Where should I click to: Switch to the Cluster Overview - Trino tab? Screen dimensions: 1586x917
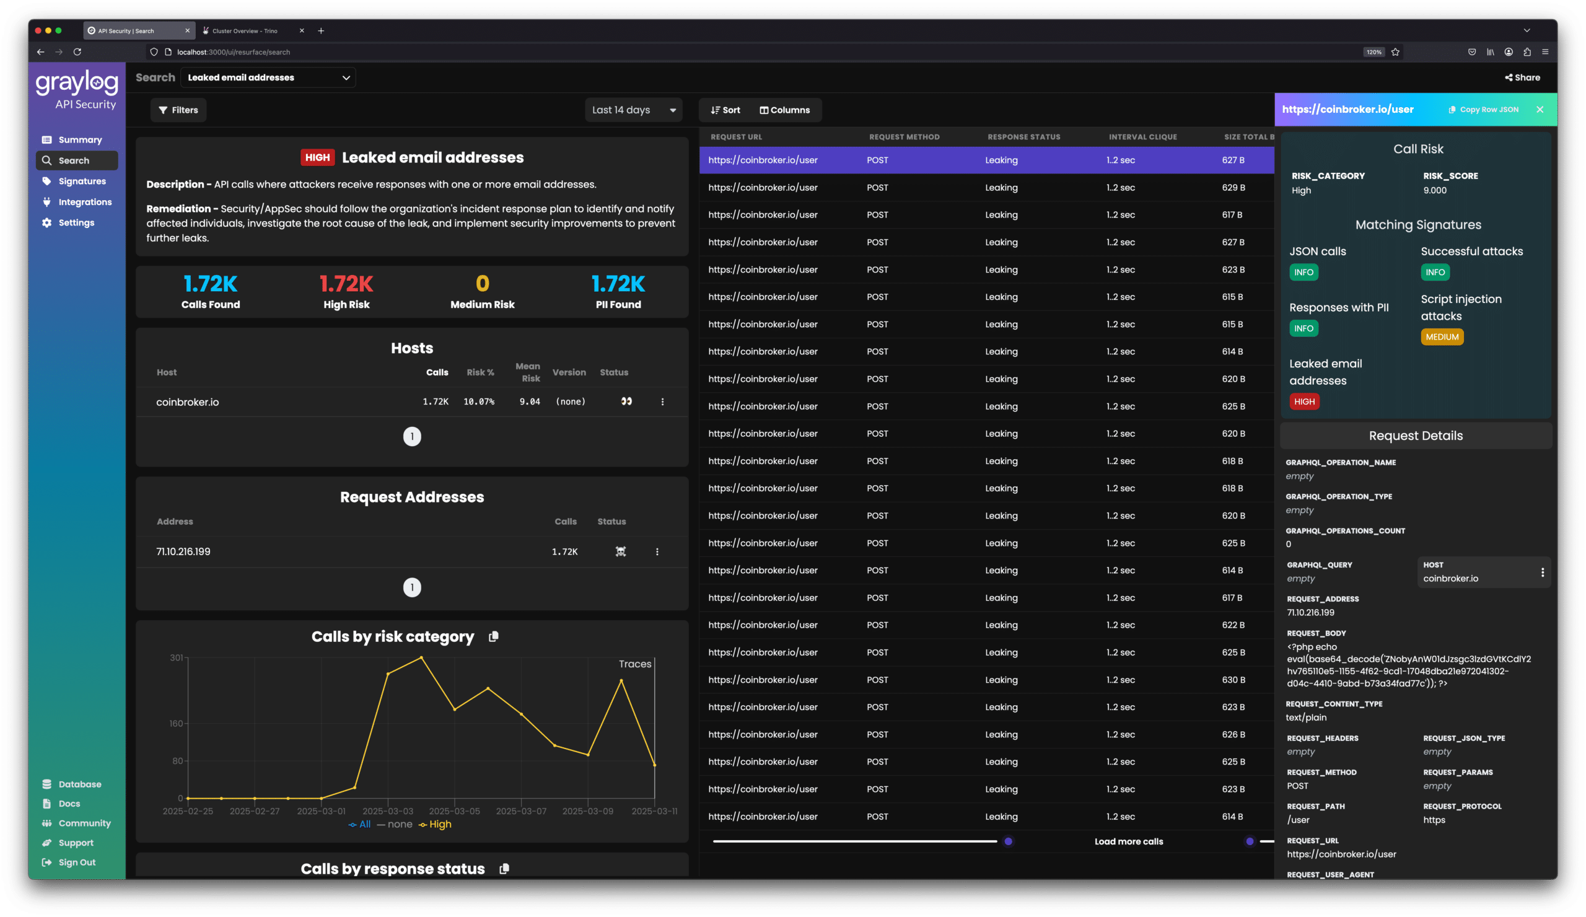coord(245,31)
